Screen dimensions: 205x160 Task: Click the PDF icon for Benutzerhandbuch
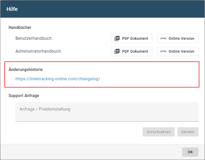[x=117, y=38]
